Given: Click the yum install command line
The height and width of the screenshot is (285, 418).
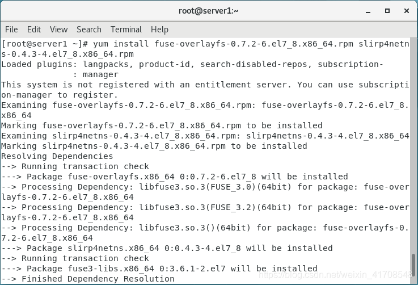Looking at the screenshot, I should [205, 49].
